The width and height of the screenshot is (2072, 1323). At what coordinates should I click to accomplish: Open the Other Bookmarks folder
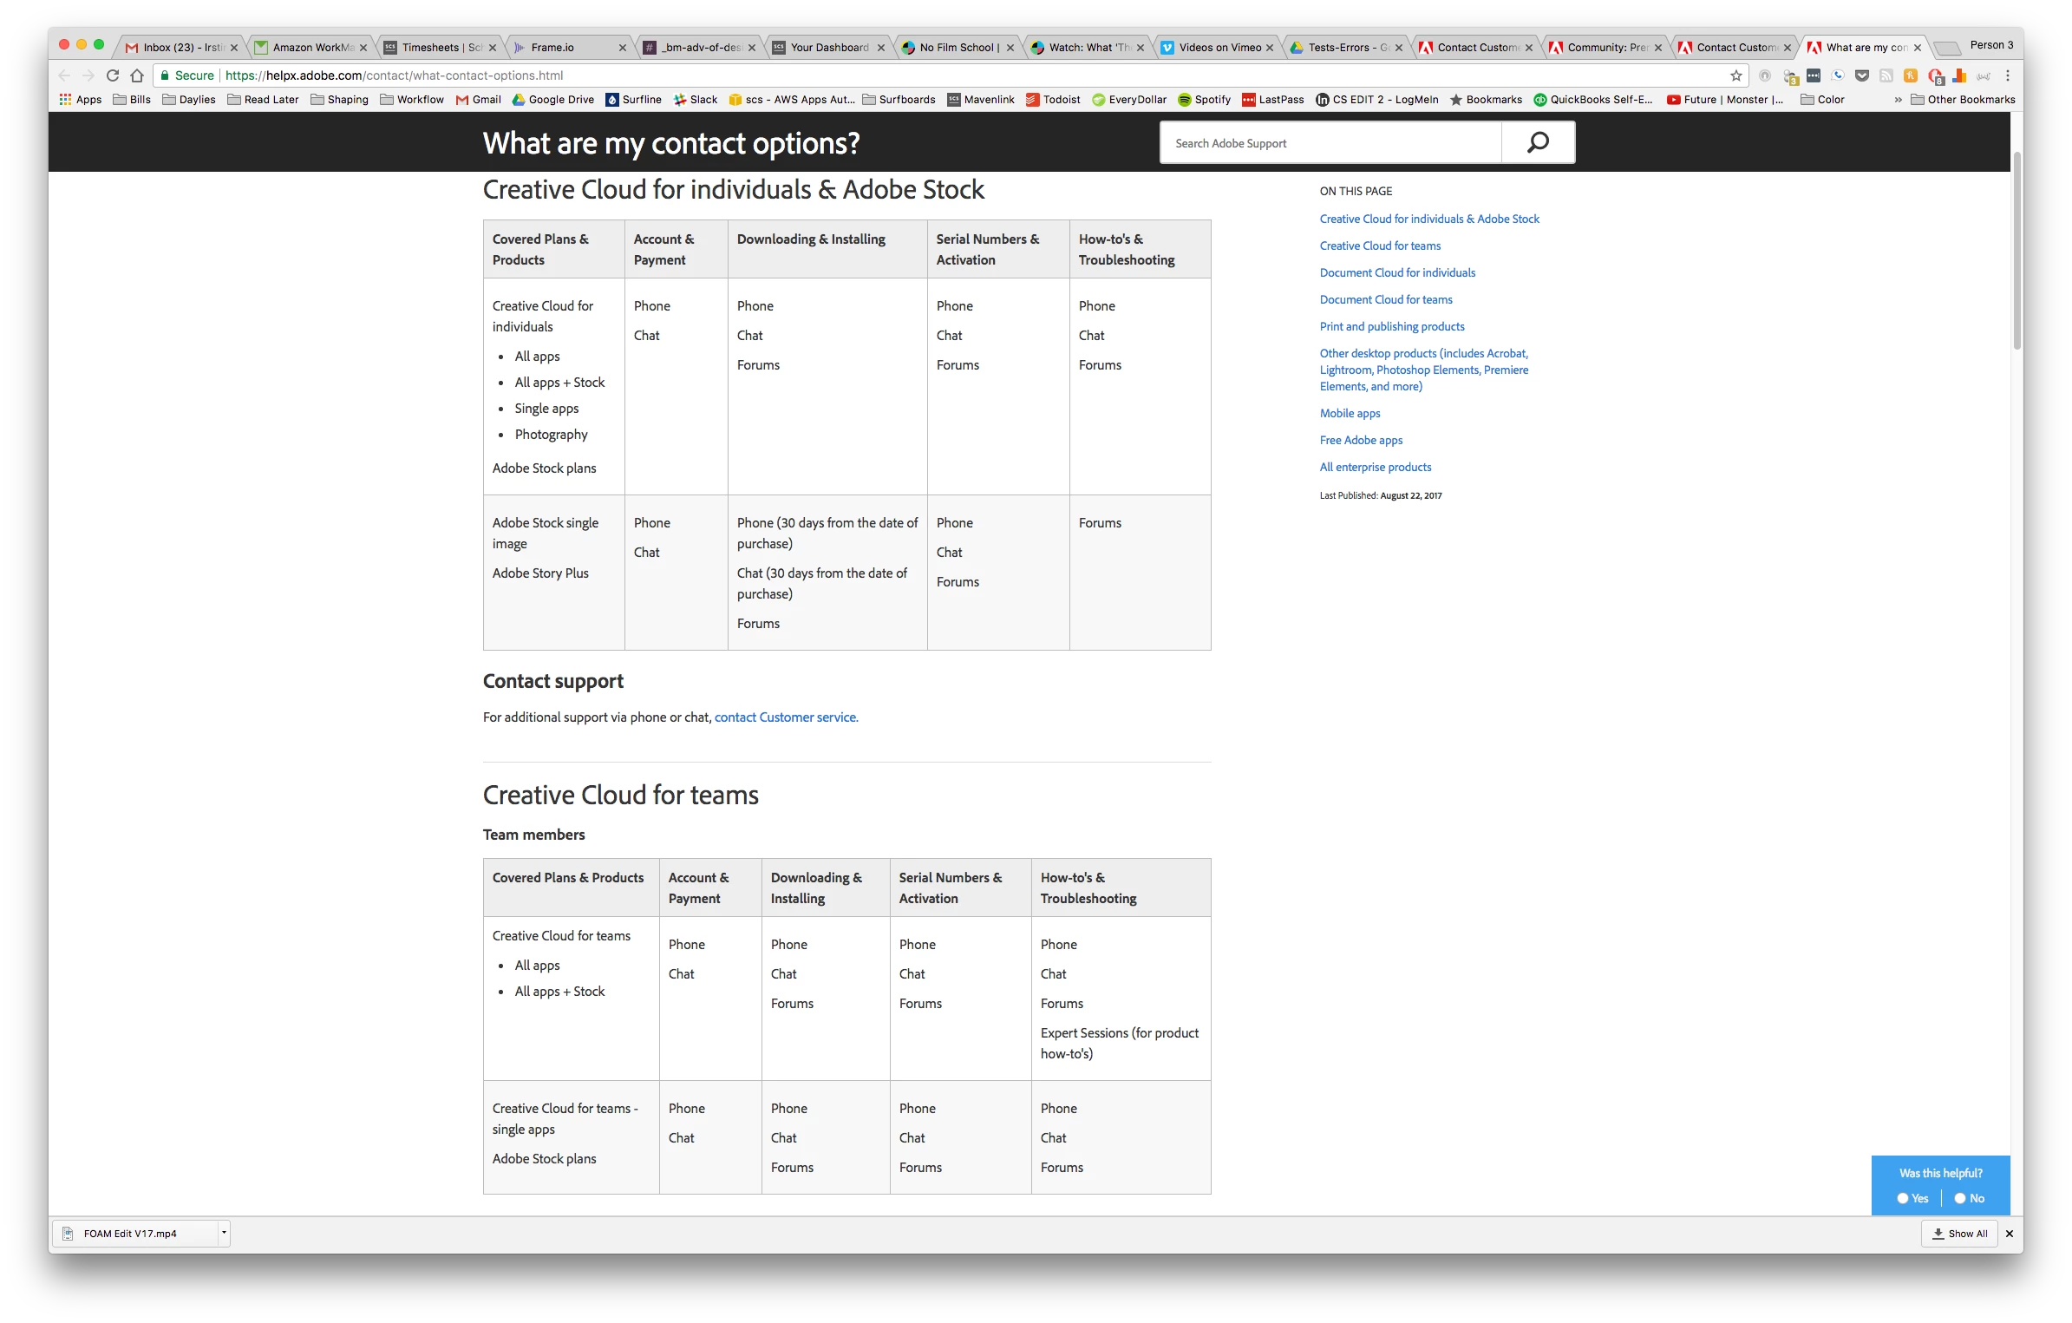tap(1962, 100)
